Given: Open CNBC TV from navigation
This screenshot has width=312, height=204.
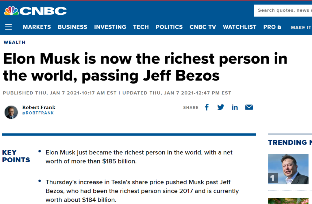Looking at the screenshot, I should pos(203,27).
